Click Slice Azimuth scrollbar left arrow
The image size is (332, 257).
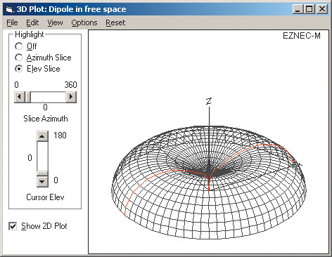click(20, 97)
